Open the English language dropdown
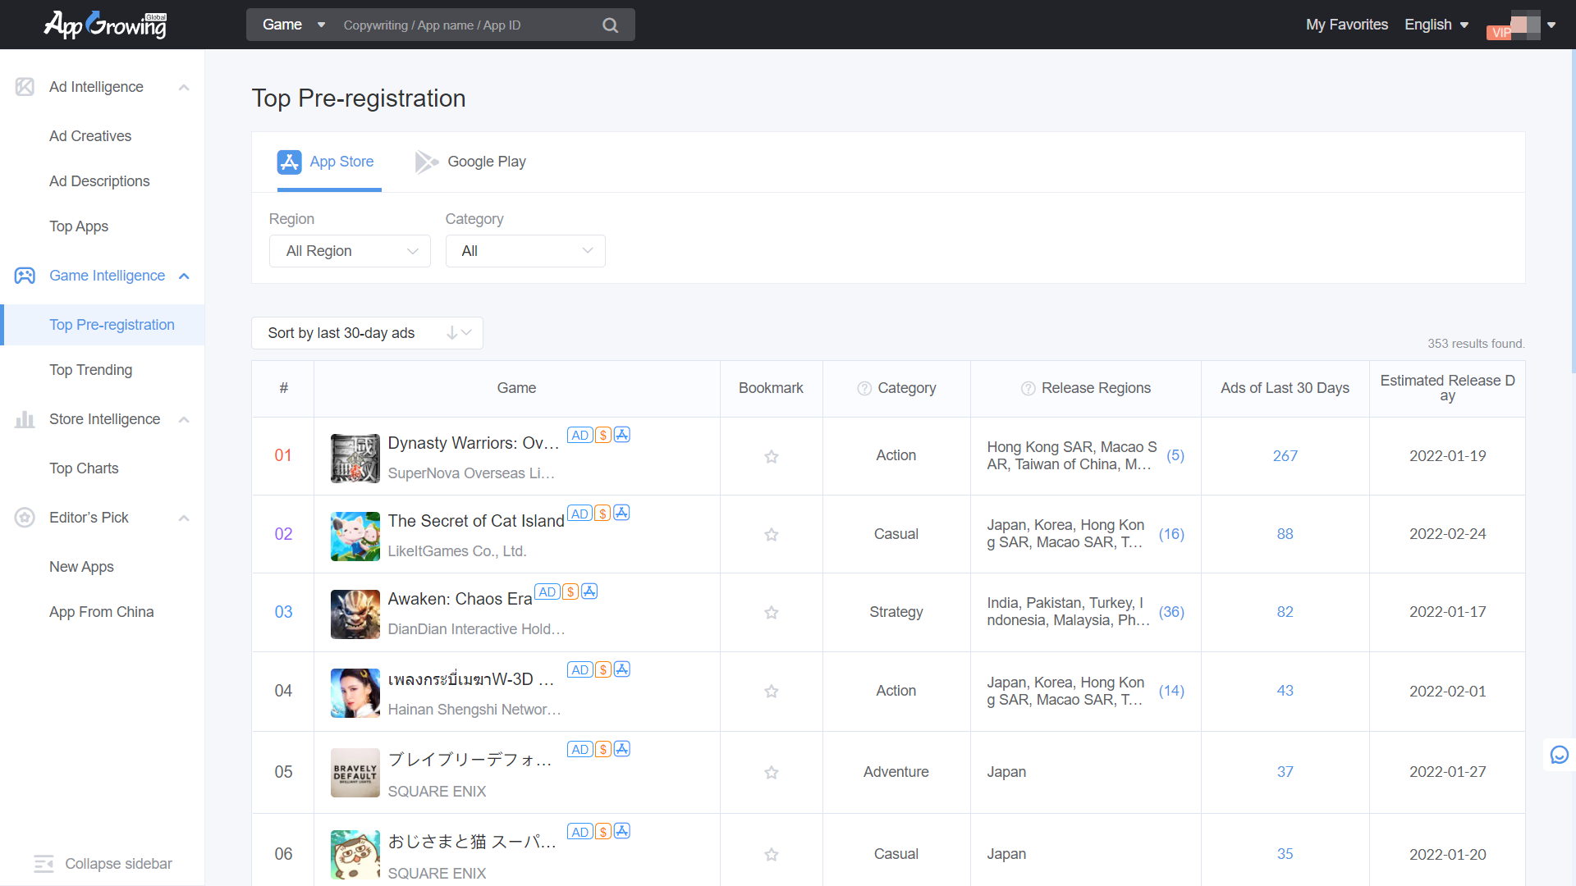Viewport: 1576px width, 886px height. click(1436, 25)
